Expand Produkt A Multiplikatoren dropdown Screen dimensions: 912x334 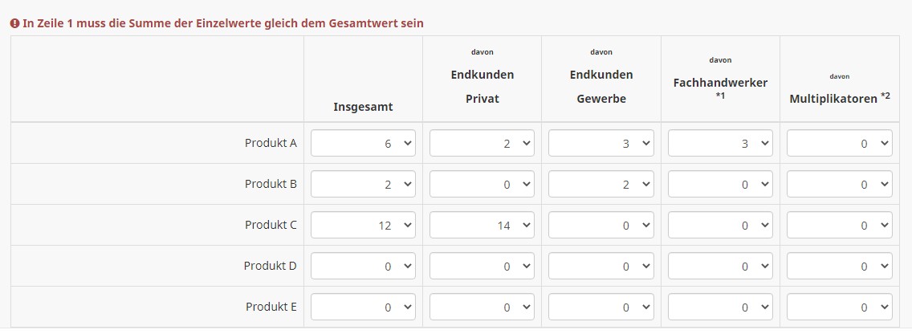(839, 143)
